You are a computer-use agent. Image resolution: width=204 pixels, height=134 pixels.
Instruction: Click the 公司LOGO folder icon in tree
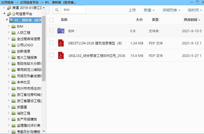14,45
